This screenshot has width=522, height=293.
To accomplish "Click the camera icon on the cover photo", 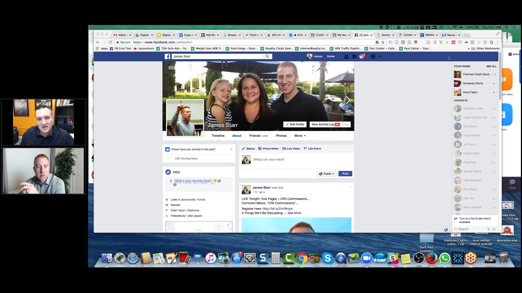I will (171, 68).
